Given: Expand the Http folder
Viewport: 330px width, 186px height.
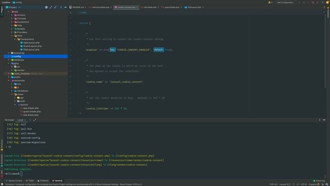Looking at the screenshot, I should 12,25.
